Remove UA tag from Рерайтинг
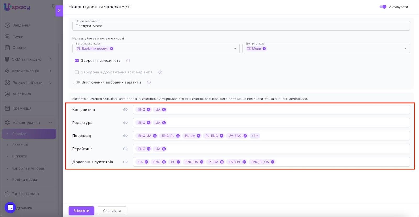This screenshot has height=217, width=419. pyautogui.click(x=164, y=149)
